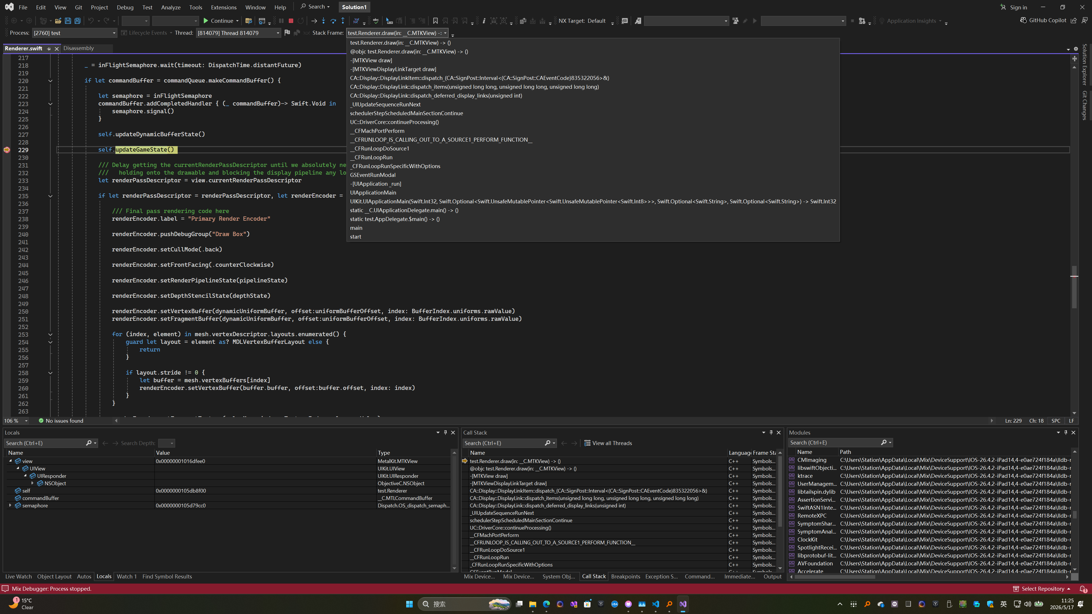Click the Share icon in title bar
The height and width of the screenshot is (614, 1092).
click(x=1074, y=20)
